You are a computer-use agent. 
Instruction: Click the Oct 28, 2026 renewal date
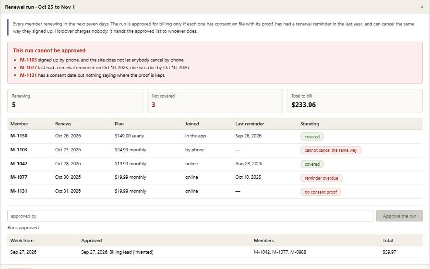[x=68, y=164]
